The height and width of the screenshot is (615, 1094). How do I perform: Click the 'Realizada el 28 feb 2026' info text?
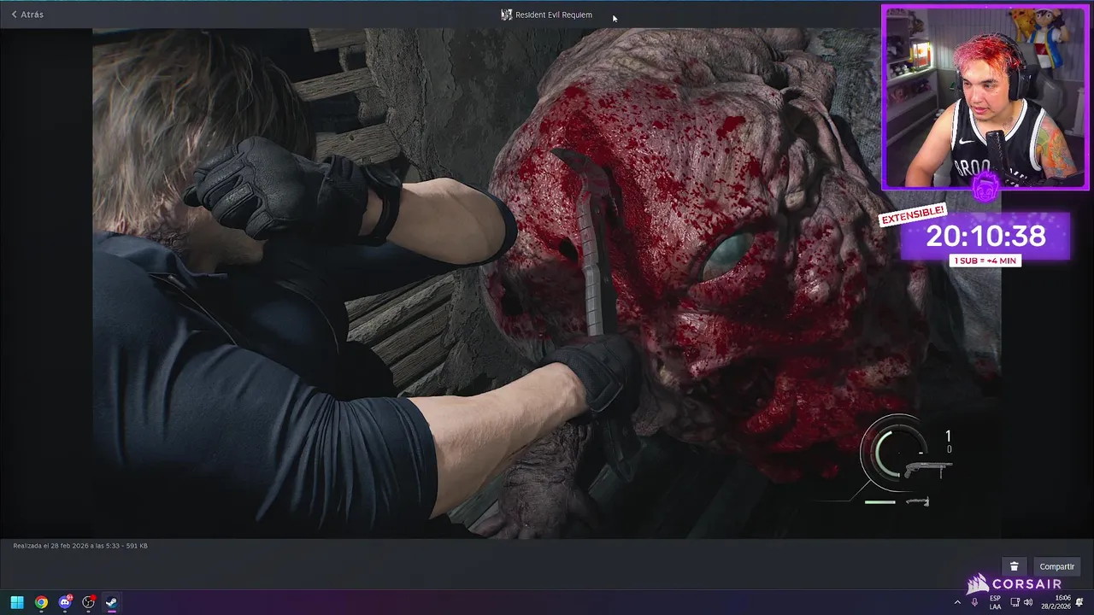(80, 546)
